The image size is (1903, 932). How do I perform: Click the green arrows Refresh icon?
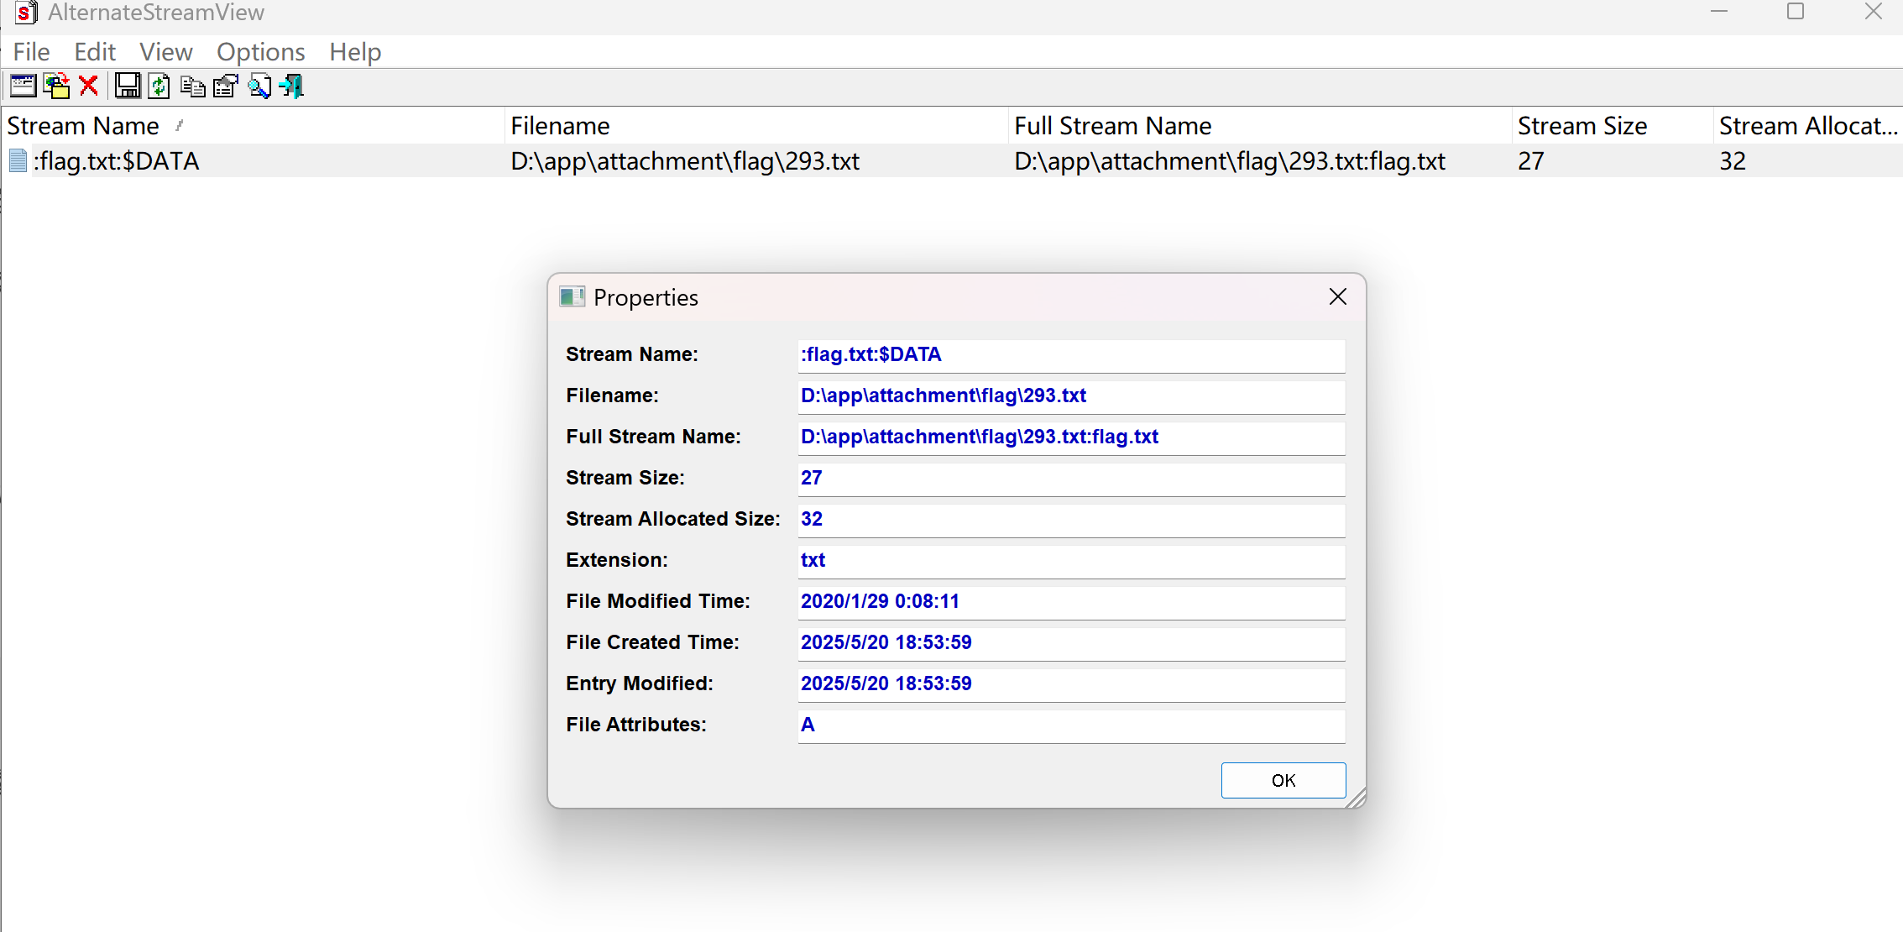click(x=159, y=86)
